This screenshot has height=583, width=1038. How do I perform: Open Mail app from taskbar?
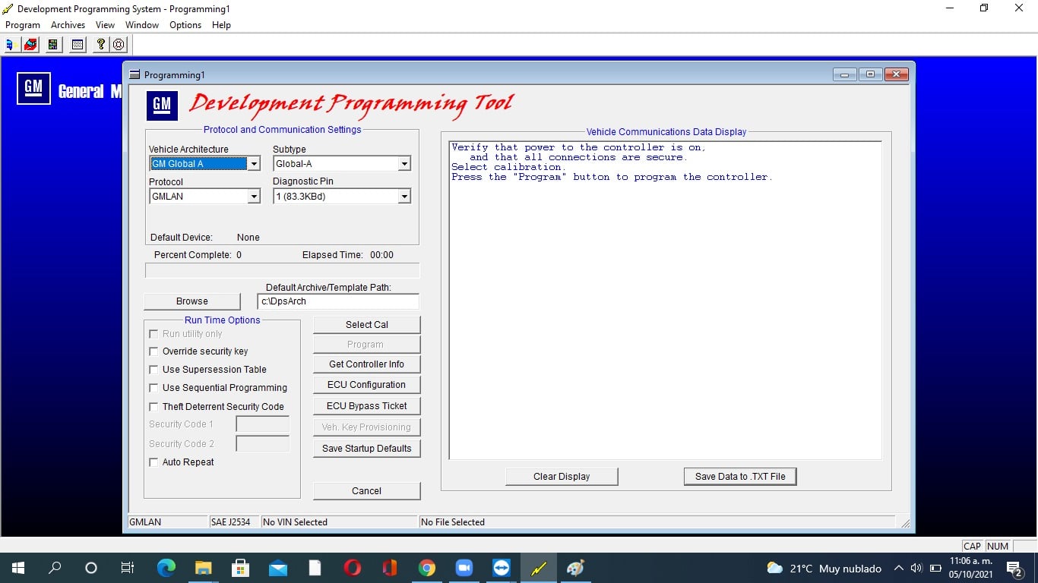277,568
